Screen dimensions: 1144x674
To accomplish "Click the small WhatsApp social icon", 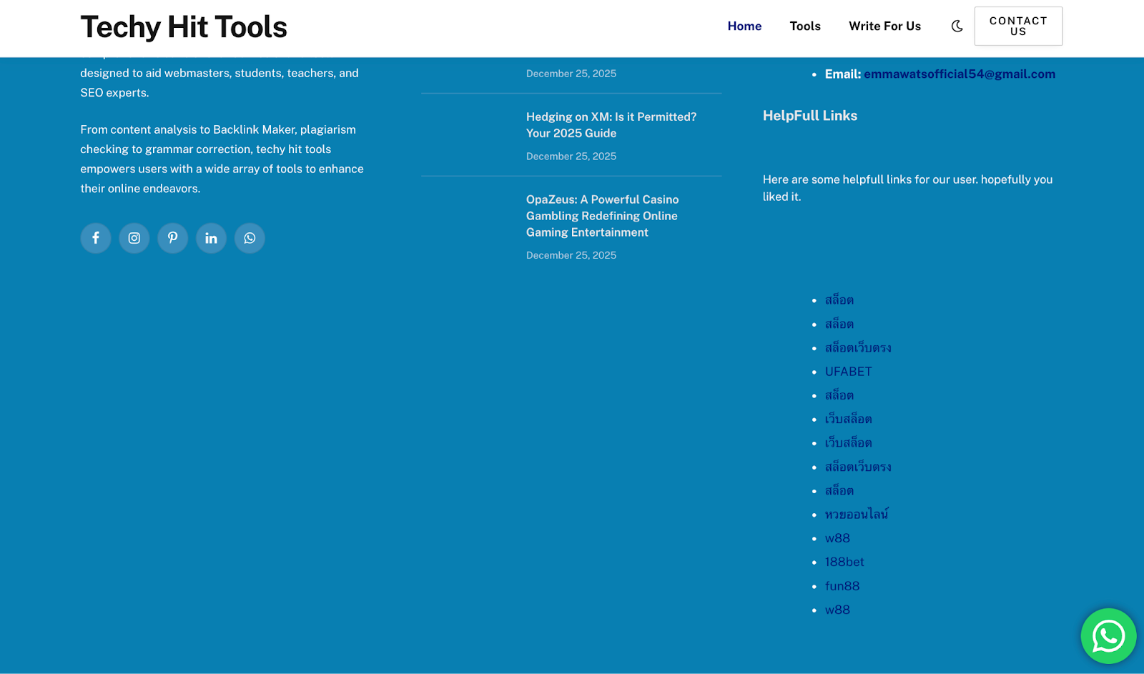I will coord(250,238).
